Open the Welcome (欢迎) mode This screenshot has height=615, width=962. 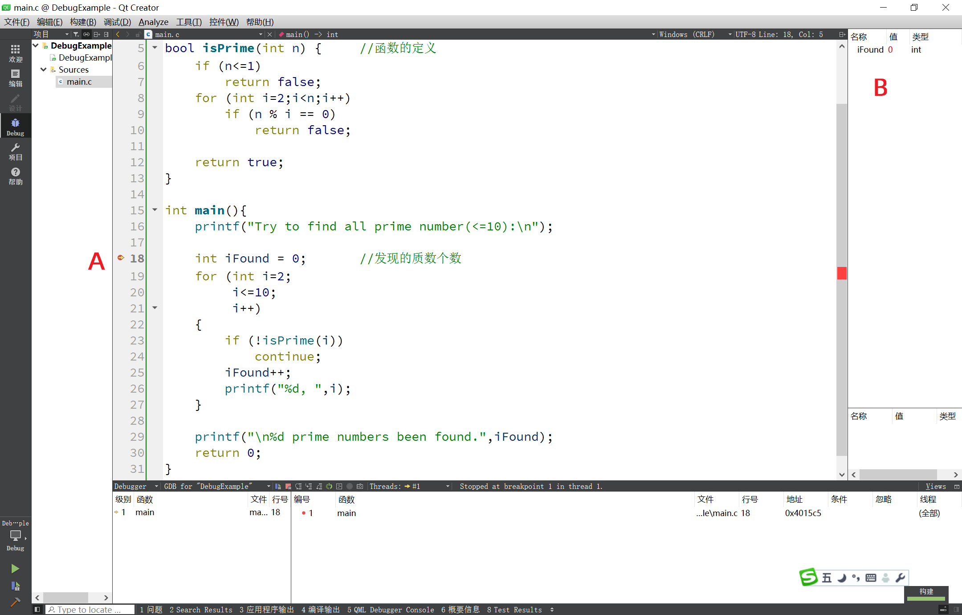click(16, 53)
